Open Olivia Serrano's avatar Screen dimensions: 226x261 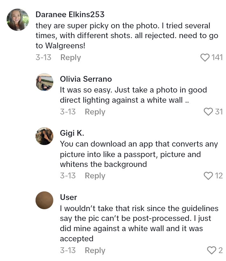tap(44, 82)
